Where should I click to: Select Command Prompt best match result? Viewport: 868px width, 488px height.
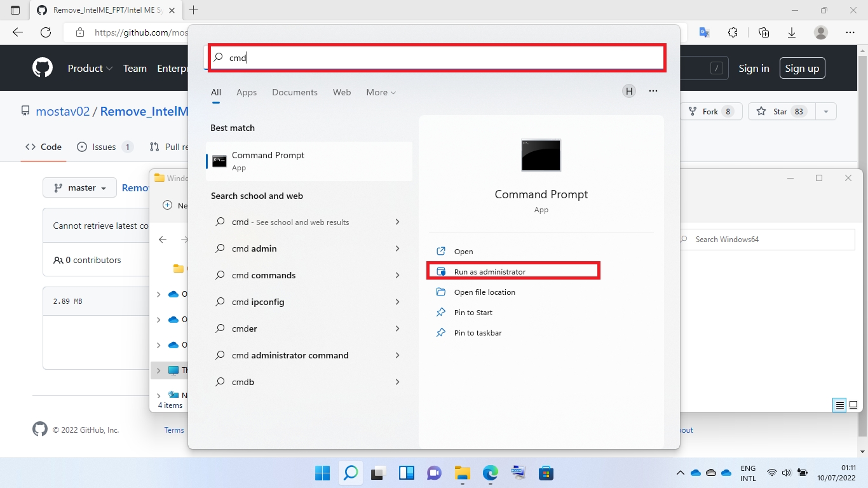(x=309, y=161)
